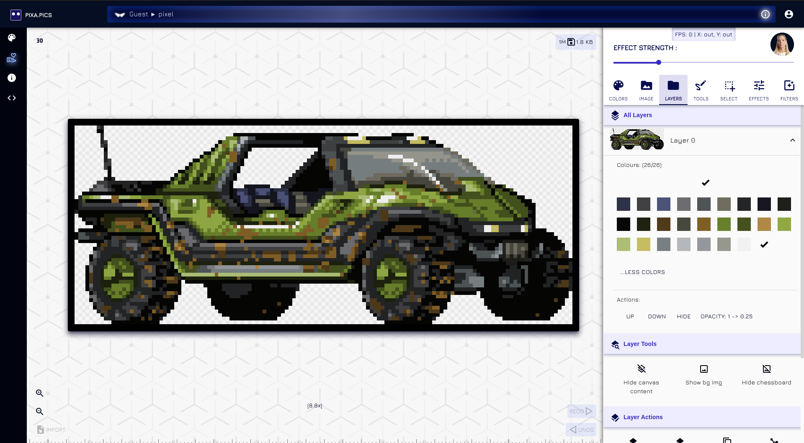Screen dimensions: 804x443
Task: Open the Filters tab
Action: point(789,90)
